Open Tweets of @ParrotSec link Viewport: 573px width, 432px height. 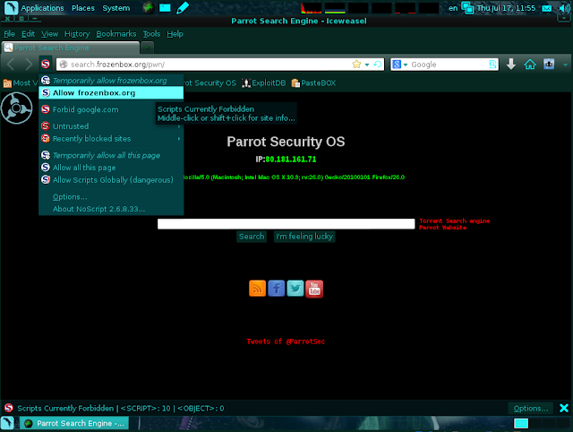[286, 341]
